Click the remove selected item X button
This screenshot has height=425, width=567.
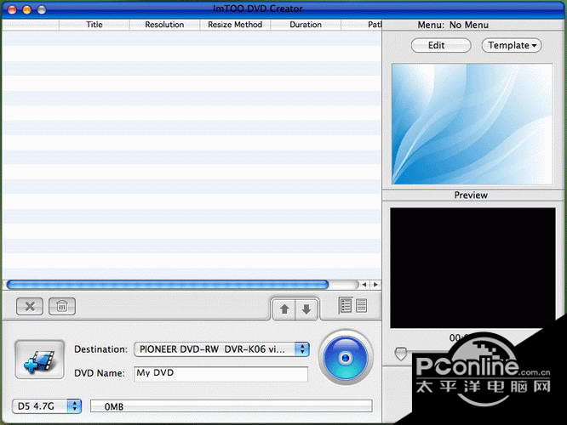click(x=30, y=307)
